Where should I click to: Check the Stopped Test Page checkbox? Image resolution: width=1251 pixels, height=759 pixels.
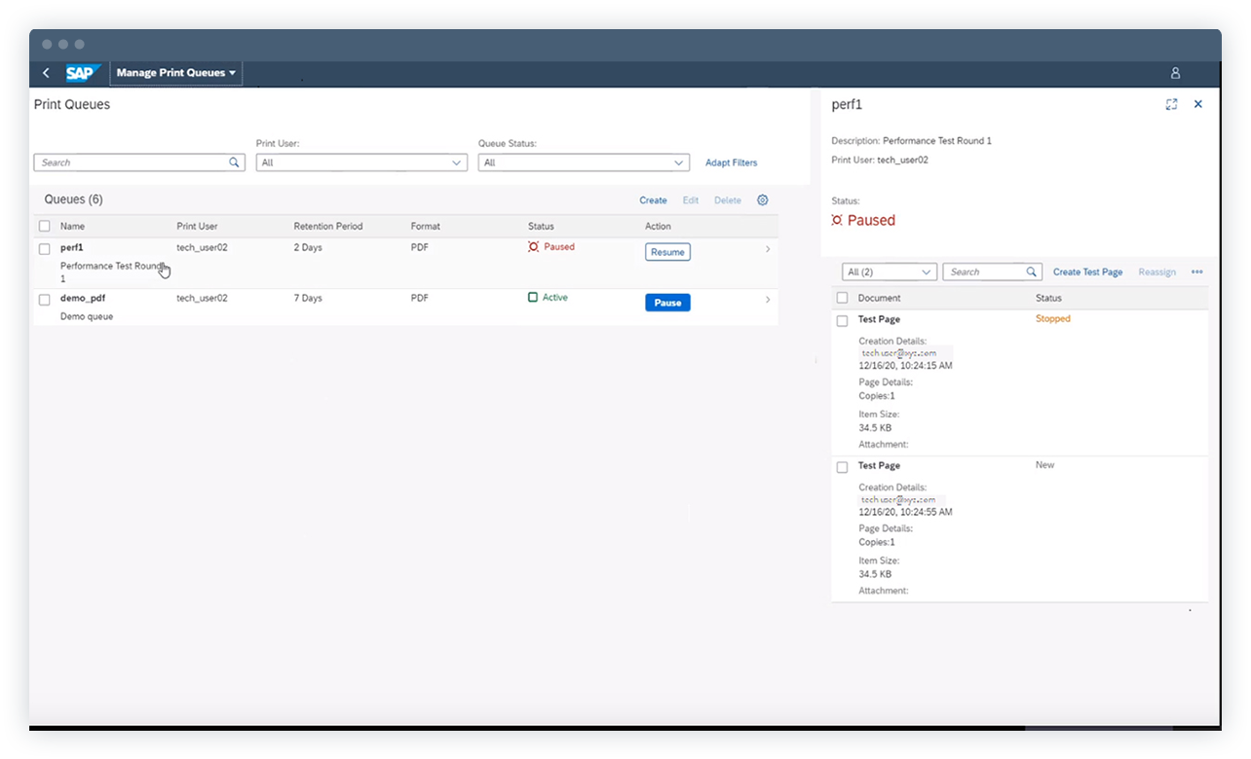[843, 320]
